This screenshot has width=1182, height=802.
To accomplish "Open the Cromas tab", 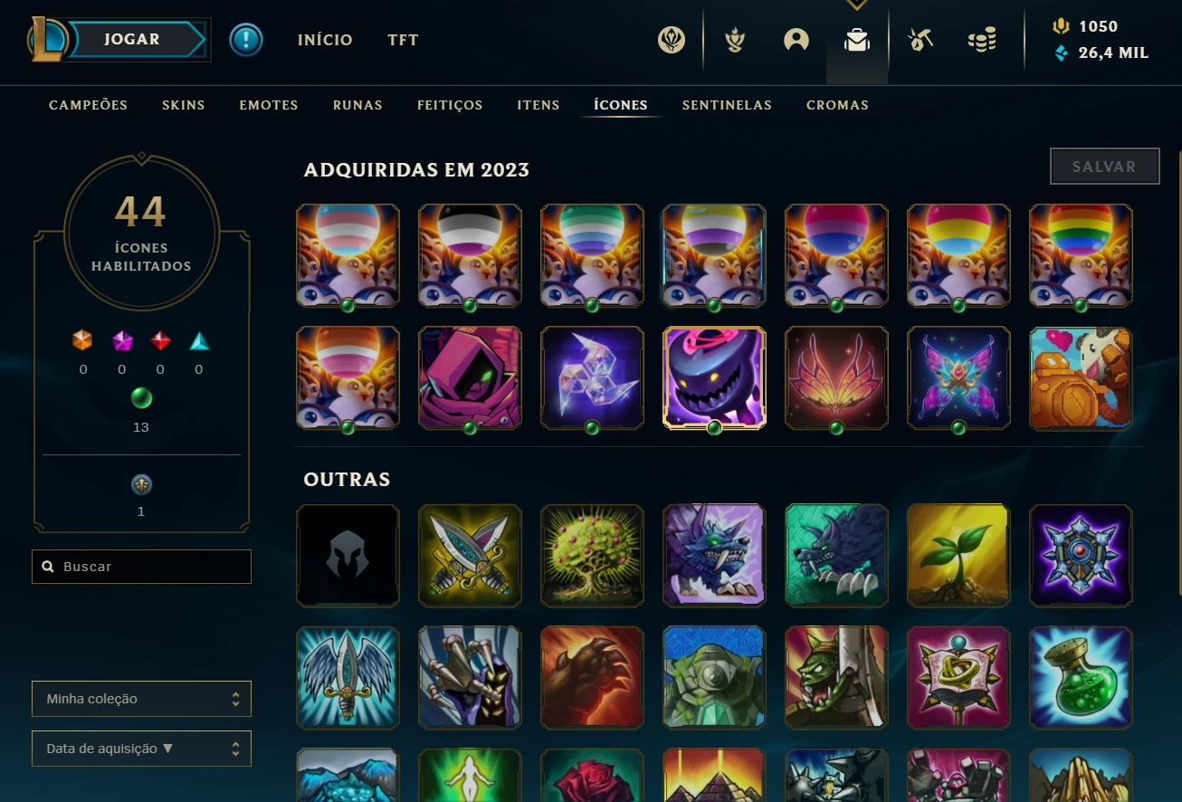I will click(837, 105).
